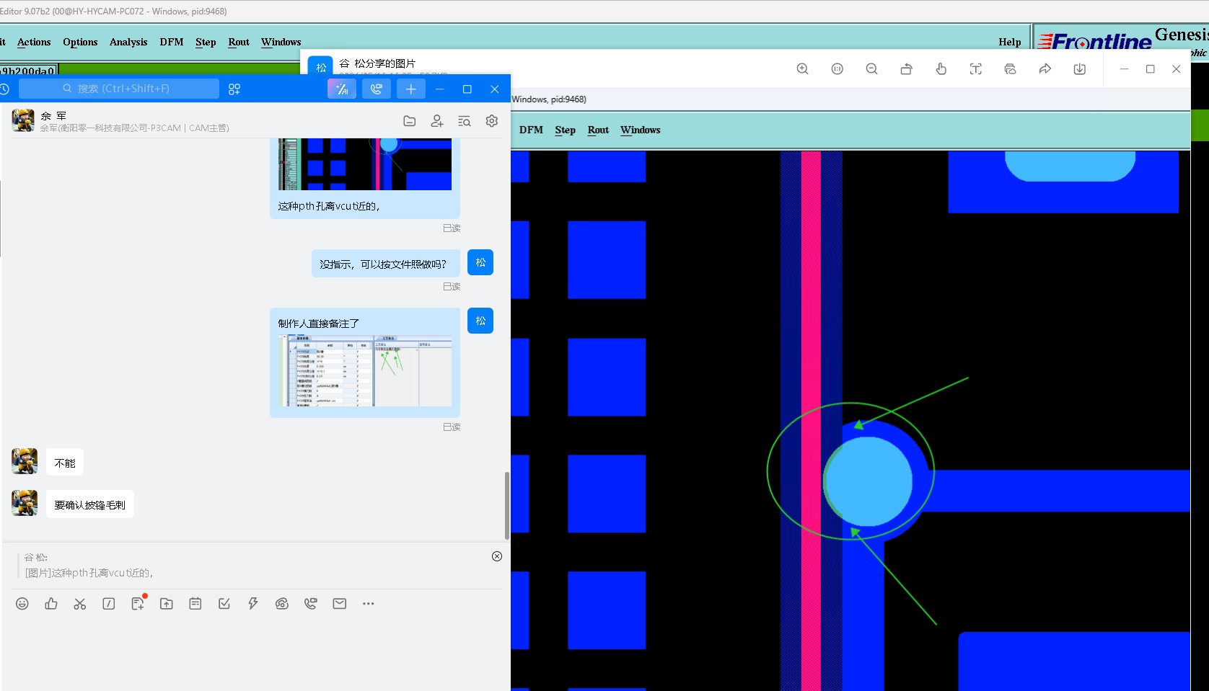Open the AI assistant wand icon
The image size is (1209, 691).
point(342,89)
